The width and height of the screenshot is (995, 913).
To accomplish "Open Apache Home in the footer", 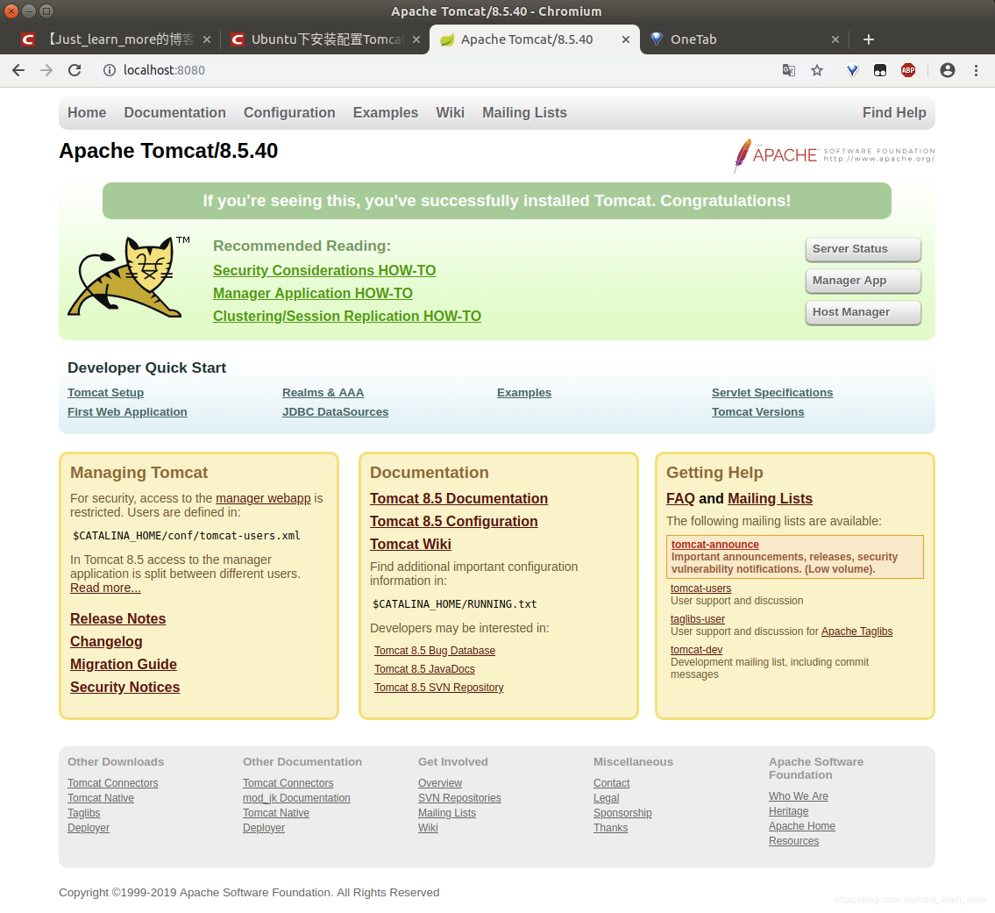I will pyautogui.click(x=801, y=826).
